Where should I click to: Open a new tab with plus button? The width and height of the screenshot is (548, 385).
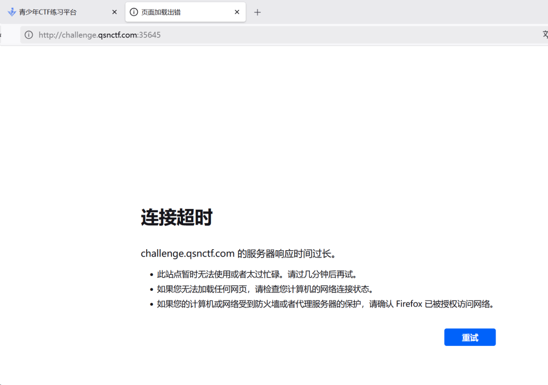pos(257,12)
